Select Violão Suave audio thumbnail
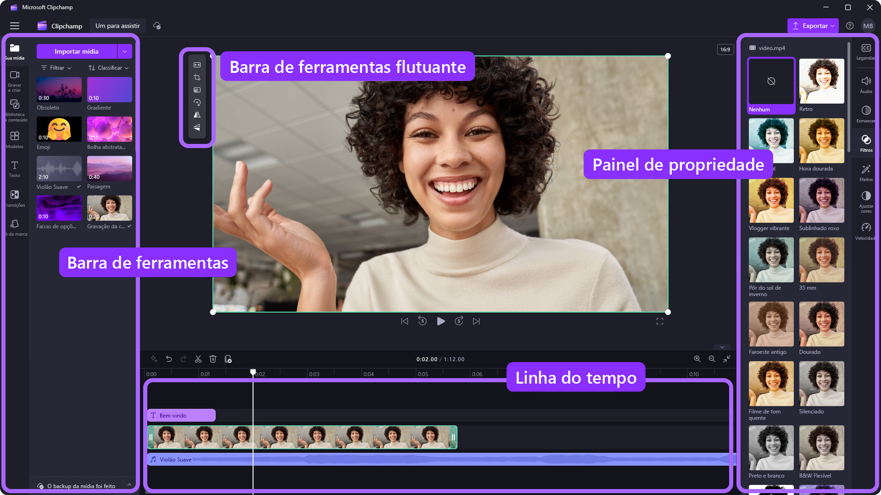The image size is (881, 495). coord(59,168)
